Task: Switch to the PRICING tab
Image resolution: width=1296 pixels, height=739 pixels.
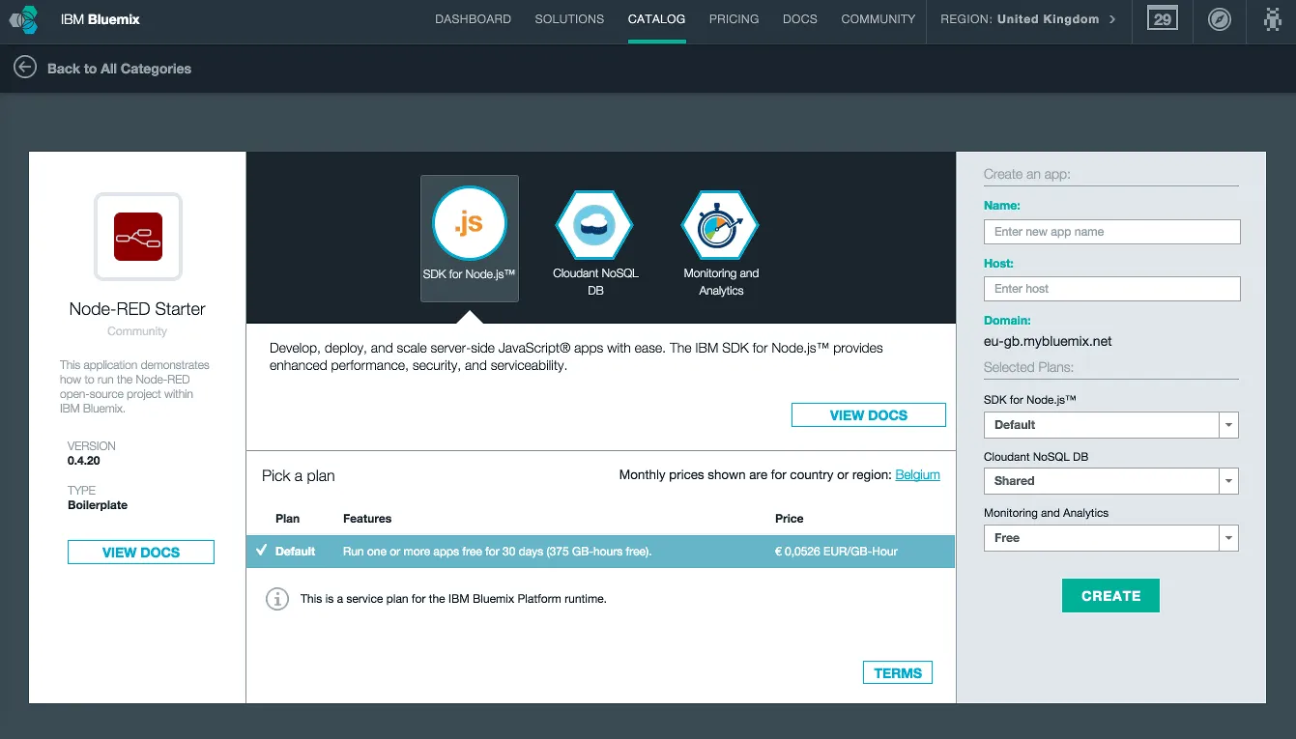Action: pyautogui.click(x=734, y=18)
